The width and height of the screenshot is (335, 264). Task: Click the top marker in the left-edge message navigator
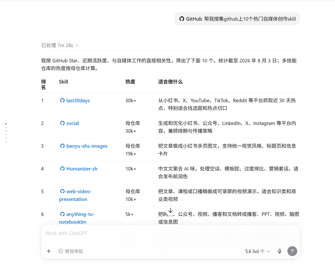pos(6,124)
